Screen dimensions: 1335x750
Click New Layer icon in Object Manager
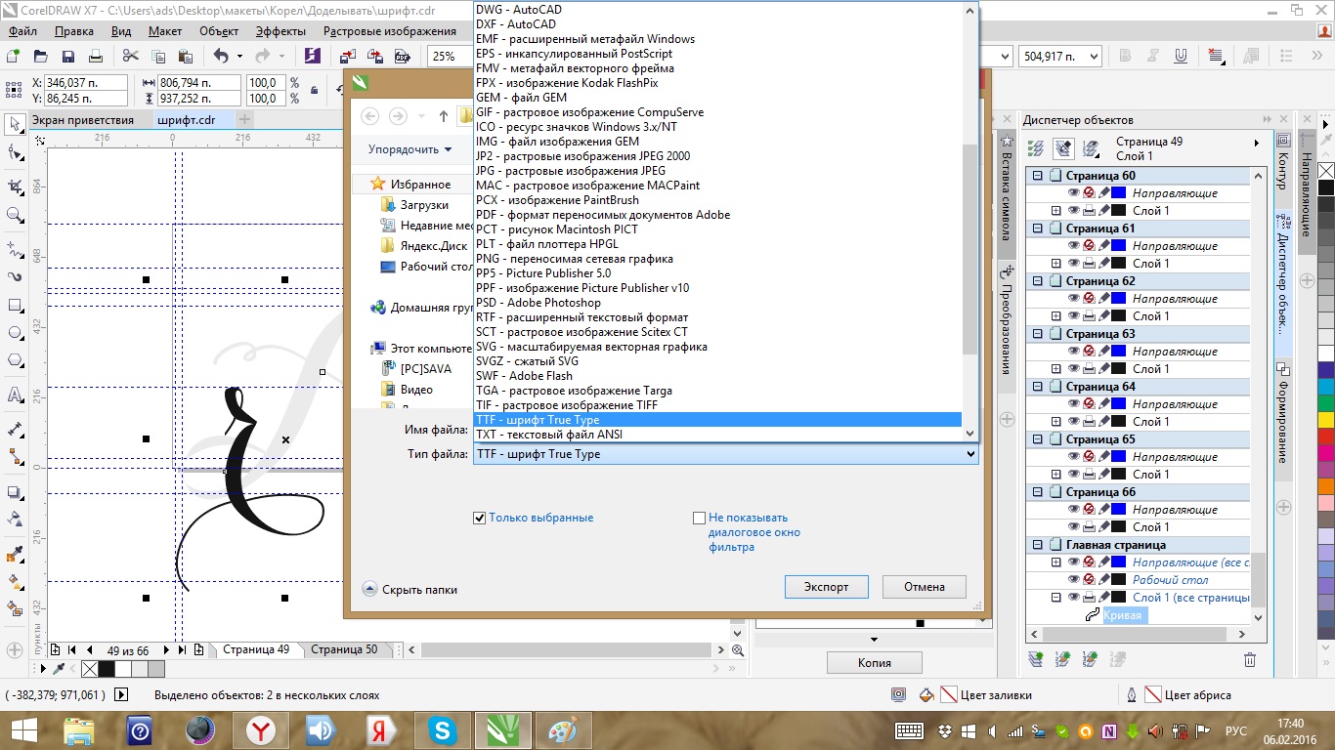(1037, 660)
